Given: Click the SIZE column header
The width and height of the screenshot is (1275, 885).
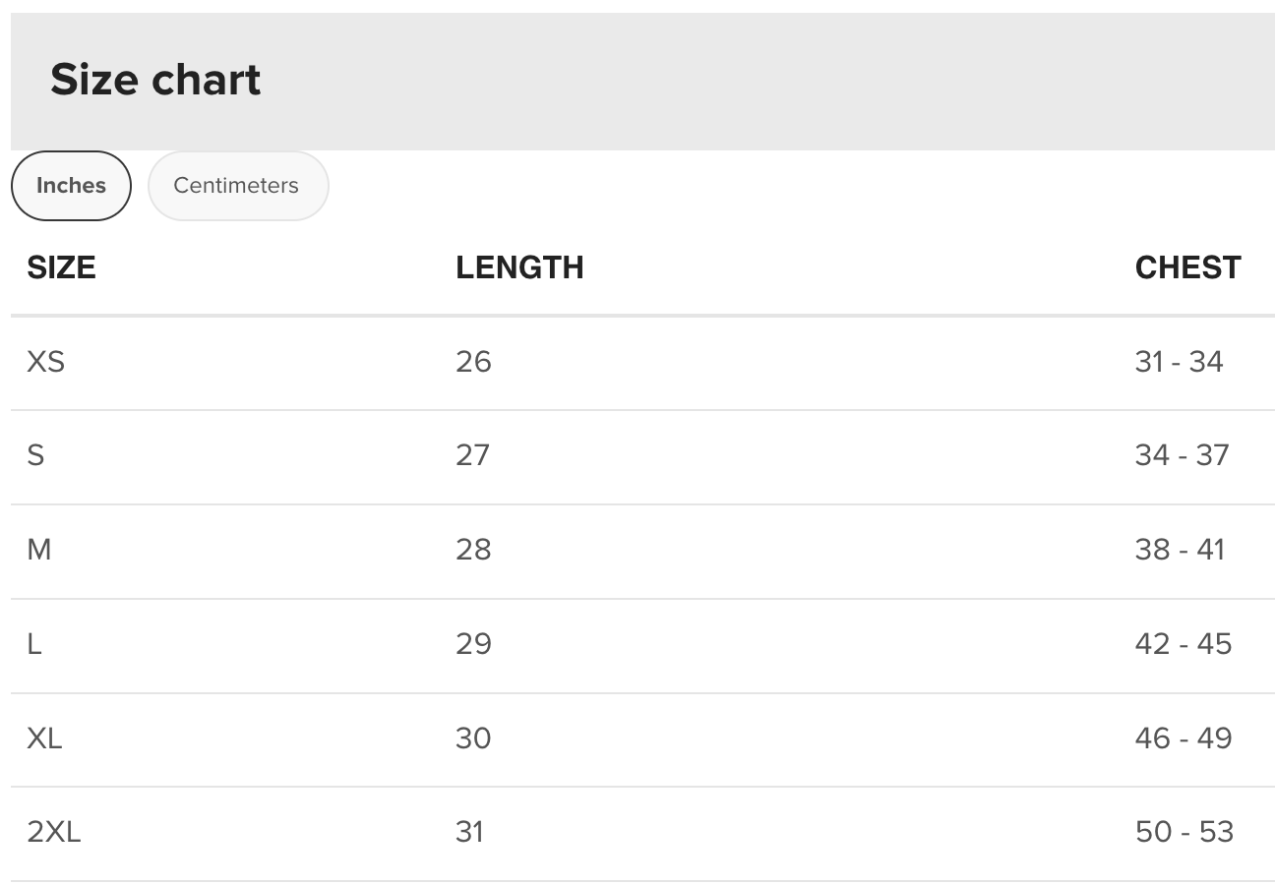Looking at the screenshot, I should click(61, 267).
